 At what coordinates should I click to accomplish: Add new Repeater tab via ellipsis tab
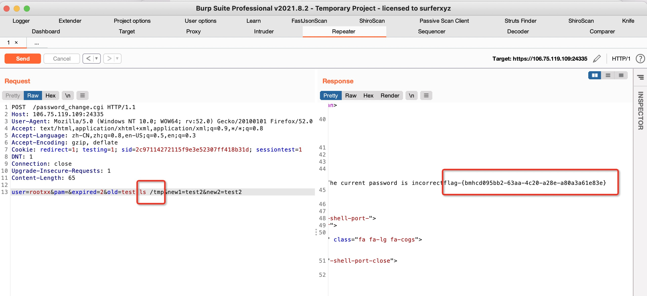click(37, 43)
